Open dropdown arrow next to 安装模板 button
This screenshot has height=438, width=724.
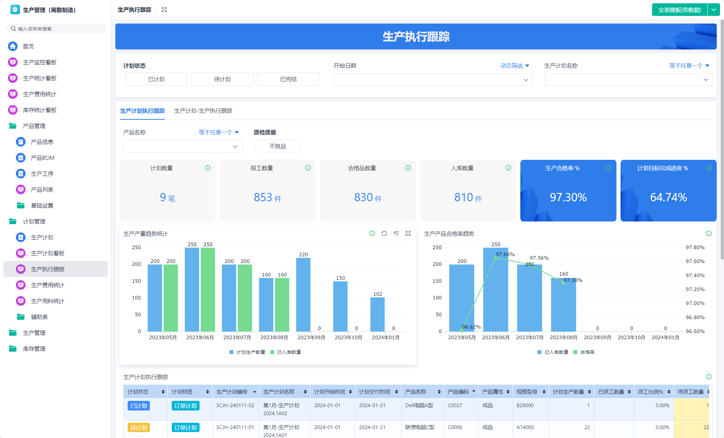[714, 10]
